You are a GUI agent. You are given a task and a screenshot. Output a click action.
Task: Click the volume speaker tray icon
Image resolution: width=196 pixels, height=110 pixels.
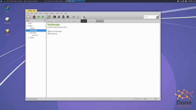(186, 1)
